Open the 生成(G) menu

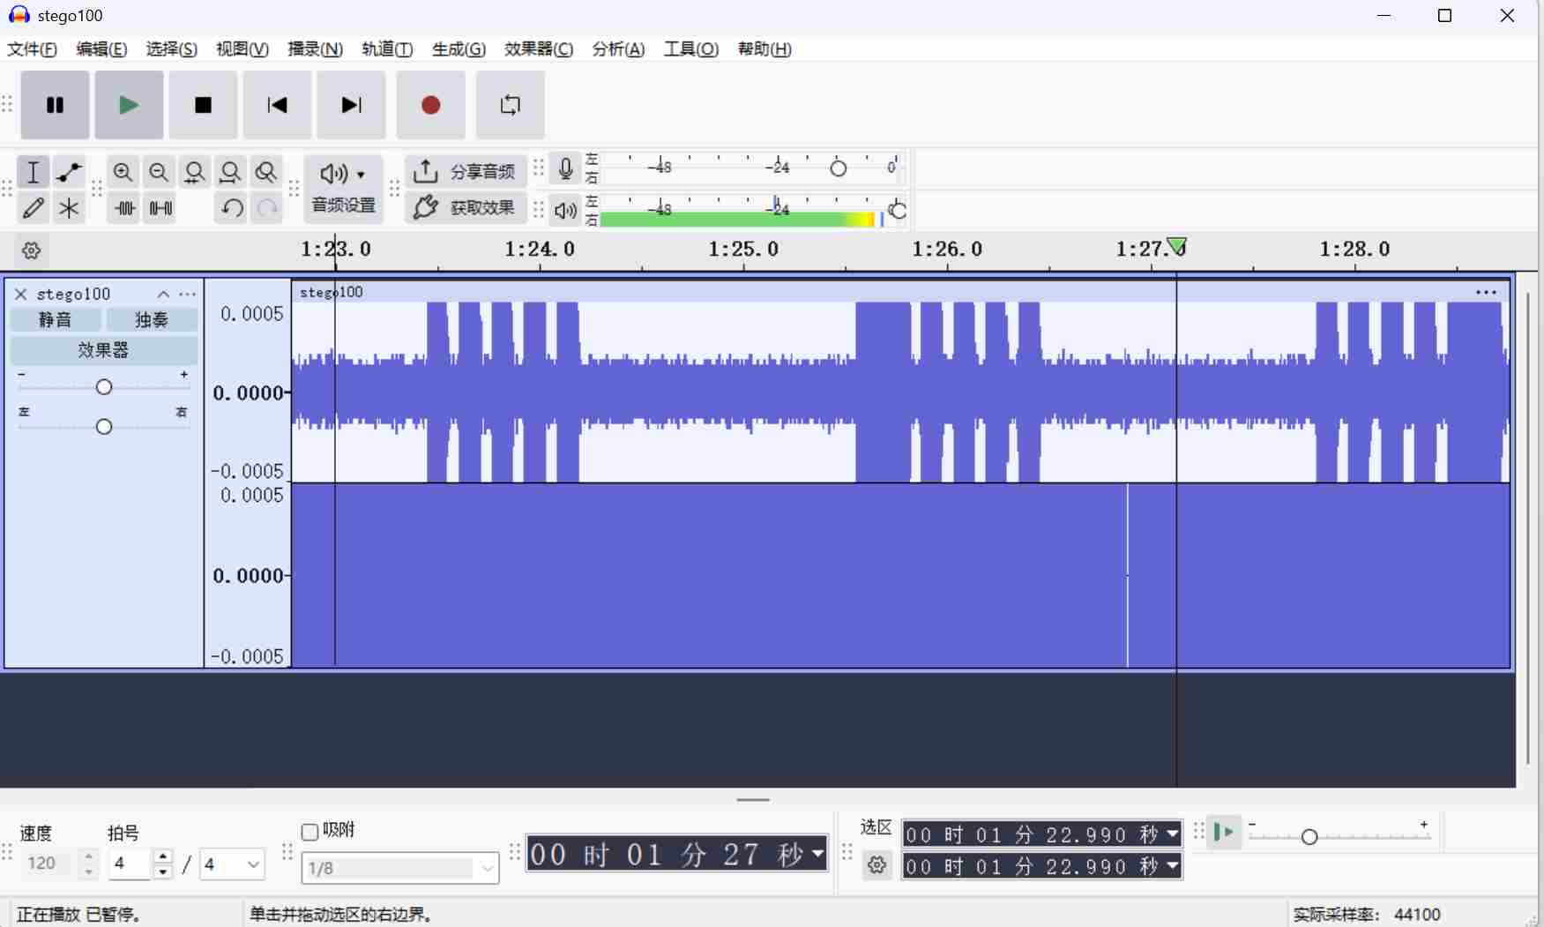point(459,49)
